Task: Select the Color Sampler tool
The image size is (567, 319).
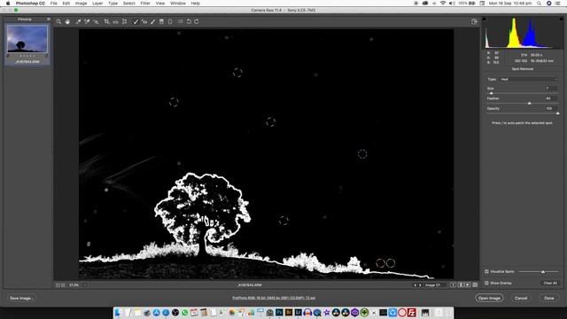Action: click(x=87, y=21)
